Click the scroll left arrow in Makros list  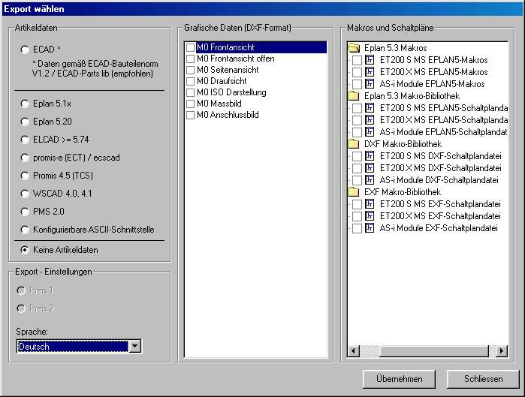click(x=354, y=350)
